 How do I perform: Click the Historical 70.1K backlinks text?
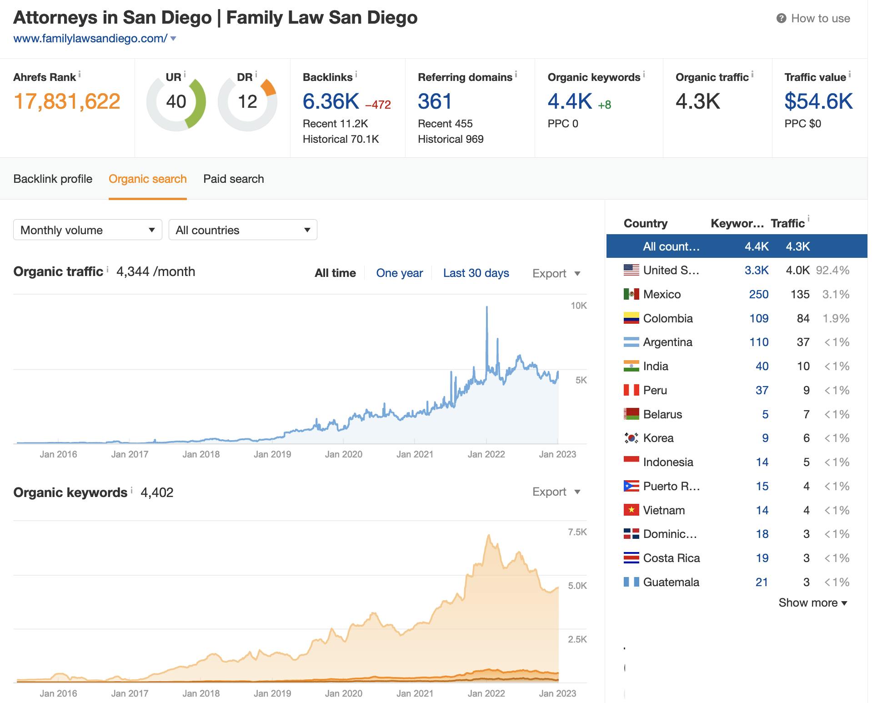coord(341,139)
